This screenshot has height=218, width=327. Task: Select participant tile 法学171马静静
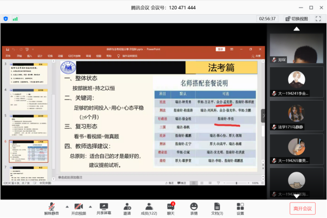tap(296, 117)
